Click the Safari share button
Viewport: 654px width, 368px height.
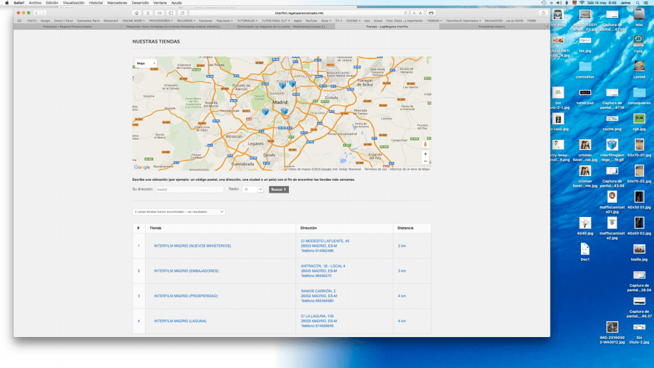click(x=543, y=13)
